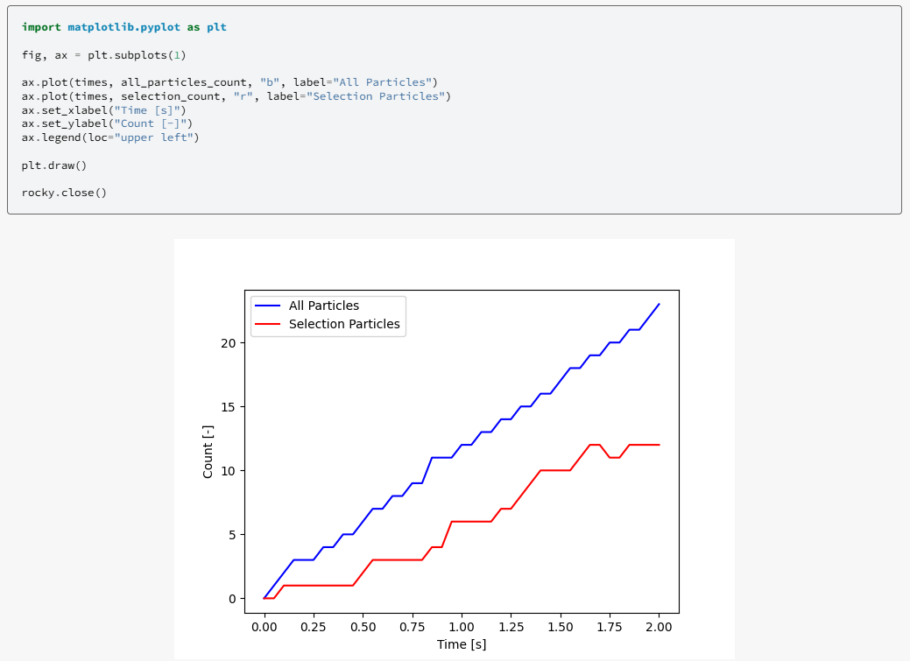Click the 'plt.subplots(1)' call
Image resolution: width=910 pixels, height=661 pixels.
[137, 55]
